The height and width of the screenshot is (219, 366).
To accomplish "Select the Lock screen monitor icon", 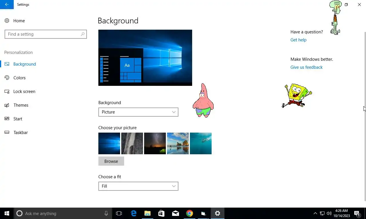I will click(x=7, y=92).
